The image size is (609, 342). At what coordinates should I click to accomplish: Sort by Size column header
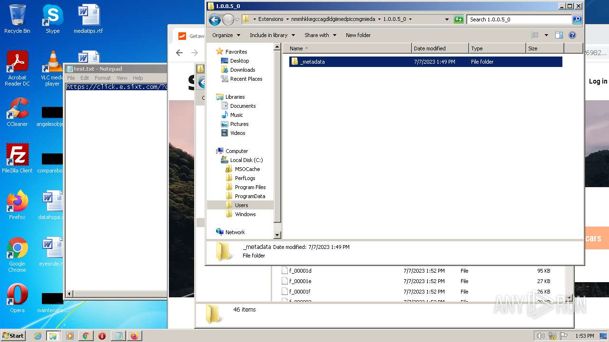[x=545, y=48]
